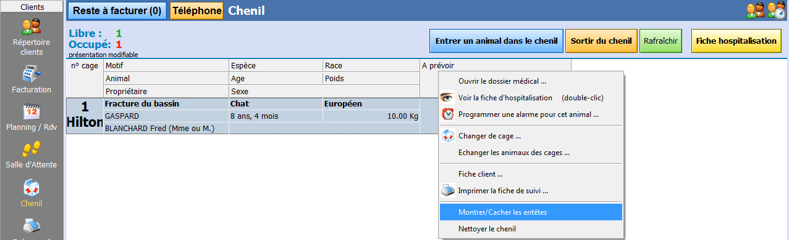
Task: Choose Ouvrir le dossier médical
Action: pyautogui.click(x=531, y=81)
